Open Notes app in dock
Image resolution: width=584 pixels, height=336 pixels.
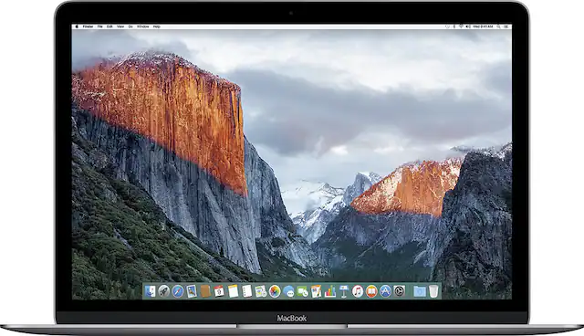pyautogui.click(x=234, y=291)
